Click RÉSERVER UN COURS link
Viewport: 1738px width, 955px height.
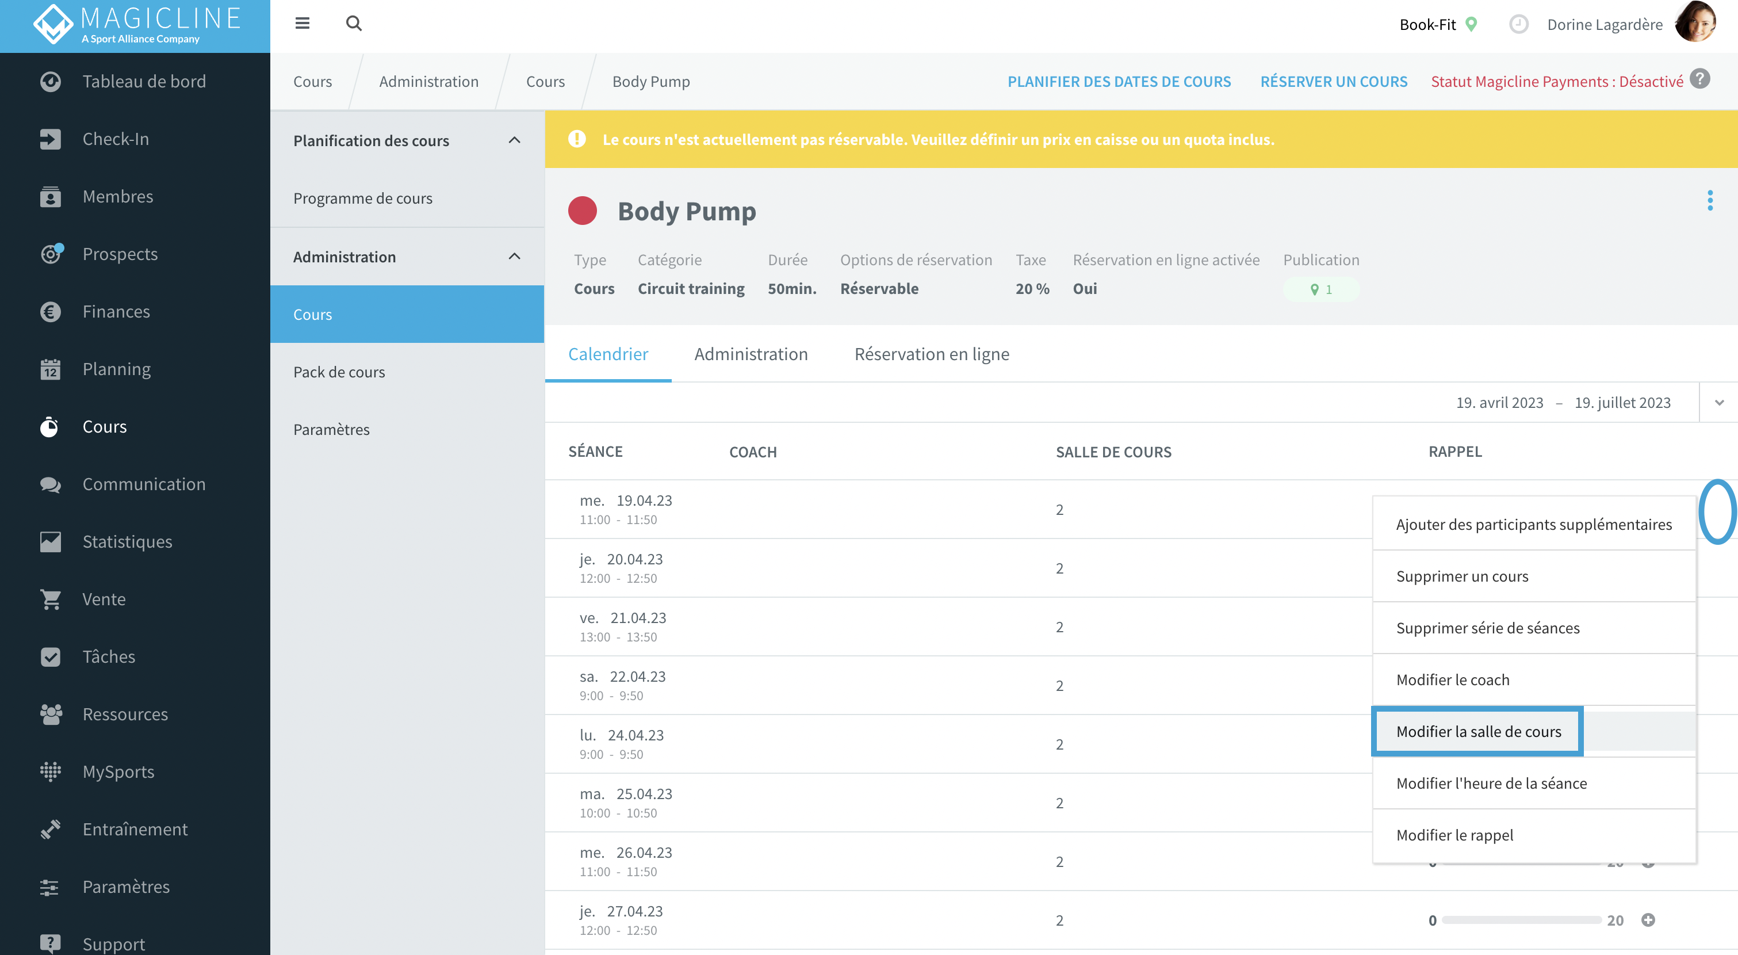pyautogui.click(x=1333, y=81)
